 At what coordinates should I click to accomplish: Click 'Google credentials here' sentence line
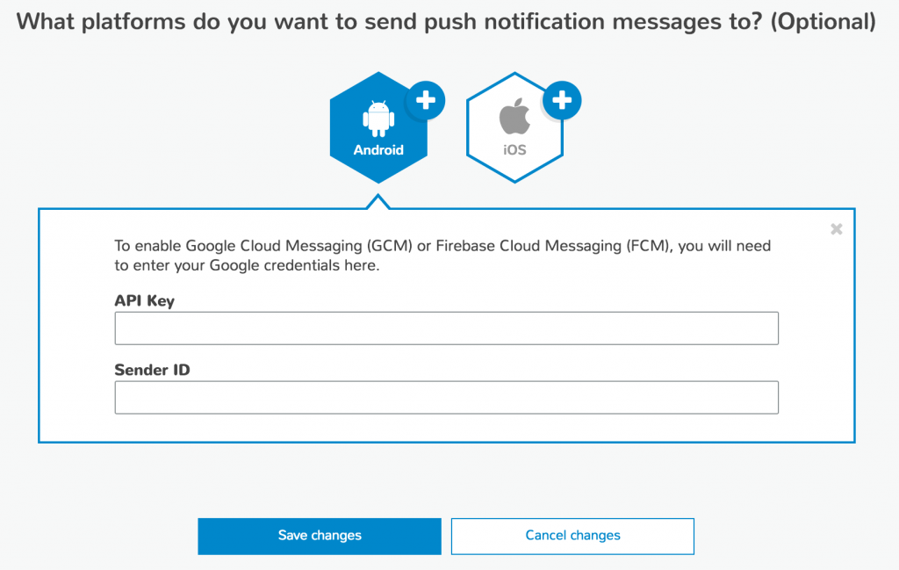click(247, 265)
